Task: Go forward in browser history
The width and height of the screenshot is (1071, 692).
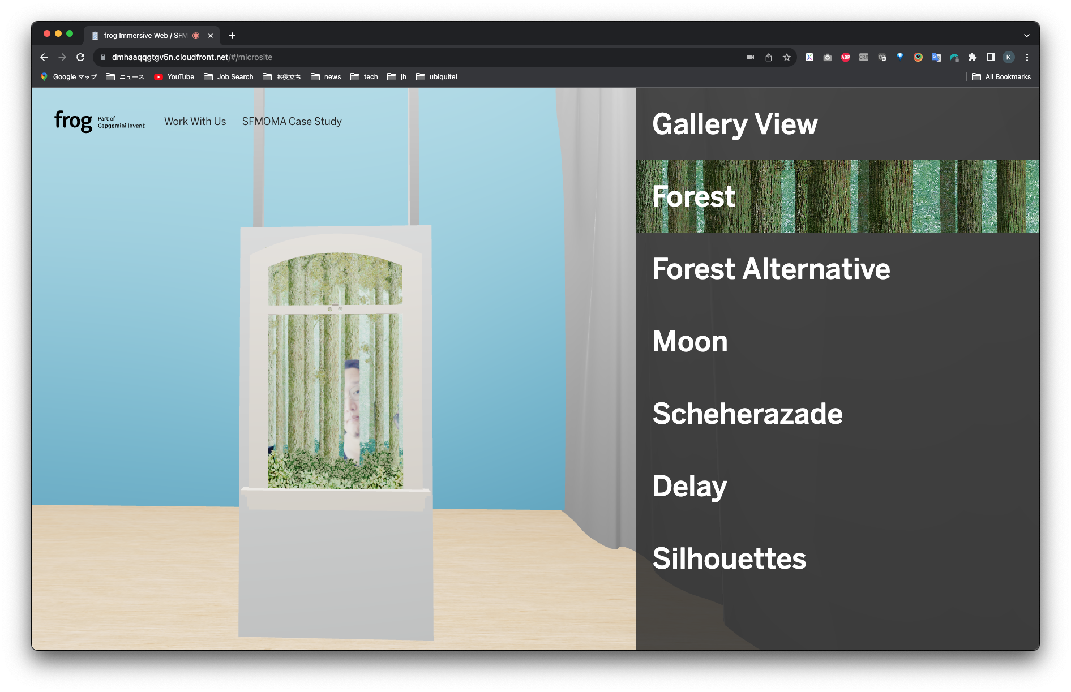Action: 62,57
